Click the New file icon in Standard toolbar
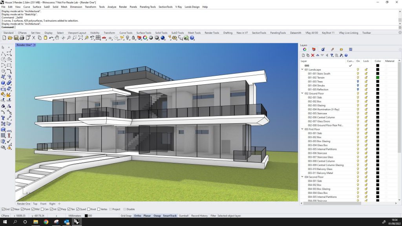Screen dimensions: 402x226 tap(4, 38)
